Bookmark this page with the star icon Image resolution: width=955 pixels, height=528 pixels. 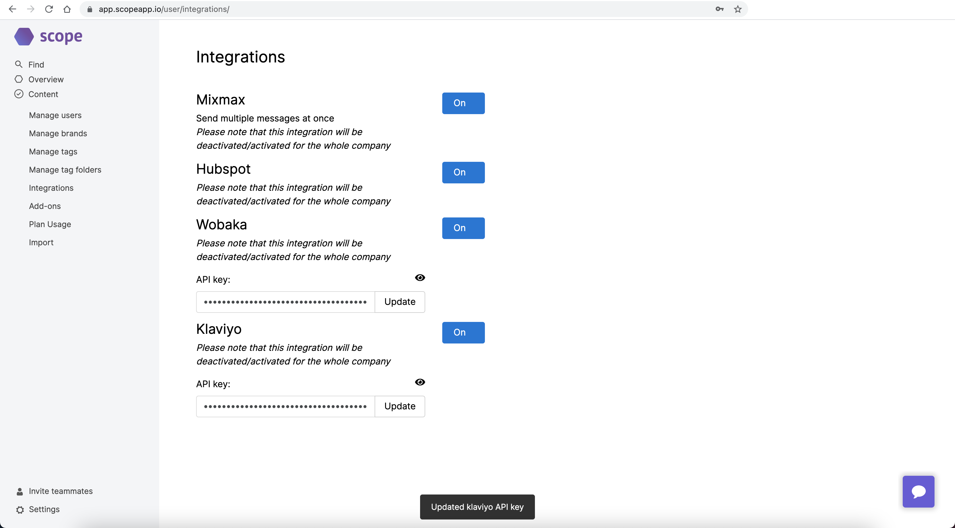coord(738,9)
